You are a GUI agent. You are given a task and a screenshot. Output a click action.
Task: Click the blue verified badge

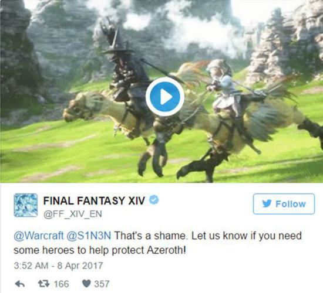pyautogui.click(x=154, y=200)
